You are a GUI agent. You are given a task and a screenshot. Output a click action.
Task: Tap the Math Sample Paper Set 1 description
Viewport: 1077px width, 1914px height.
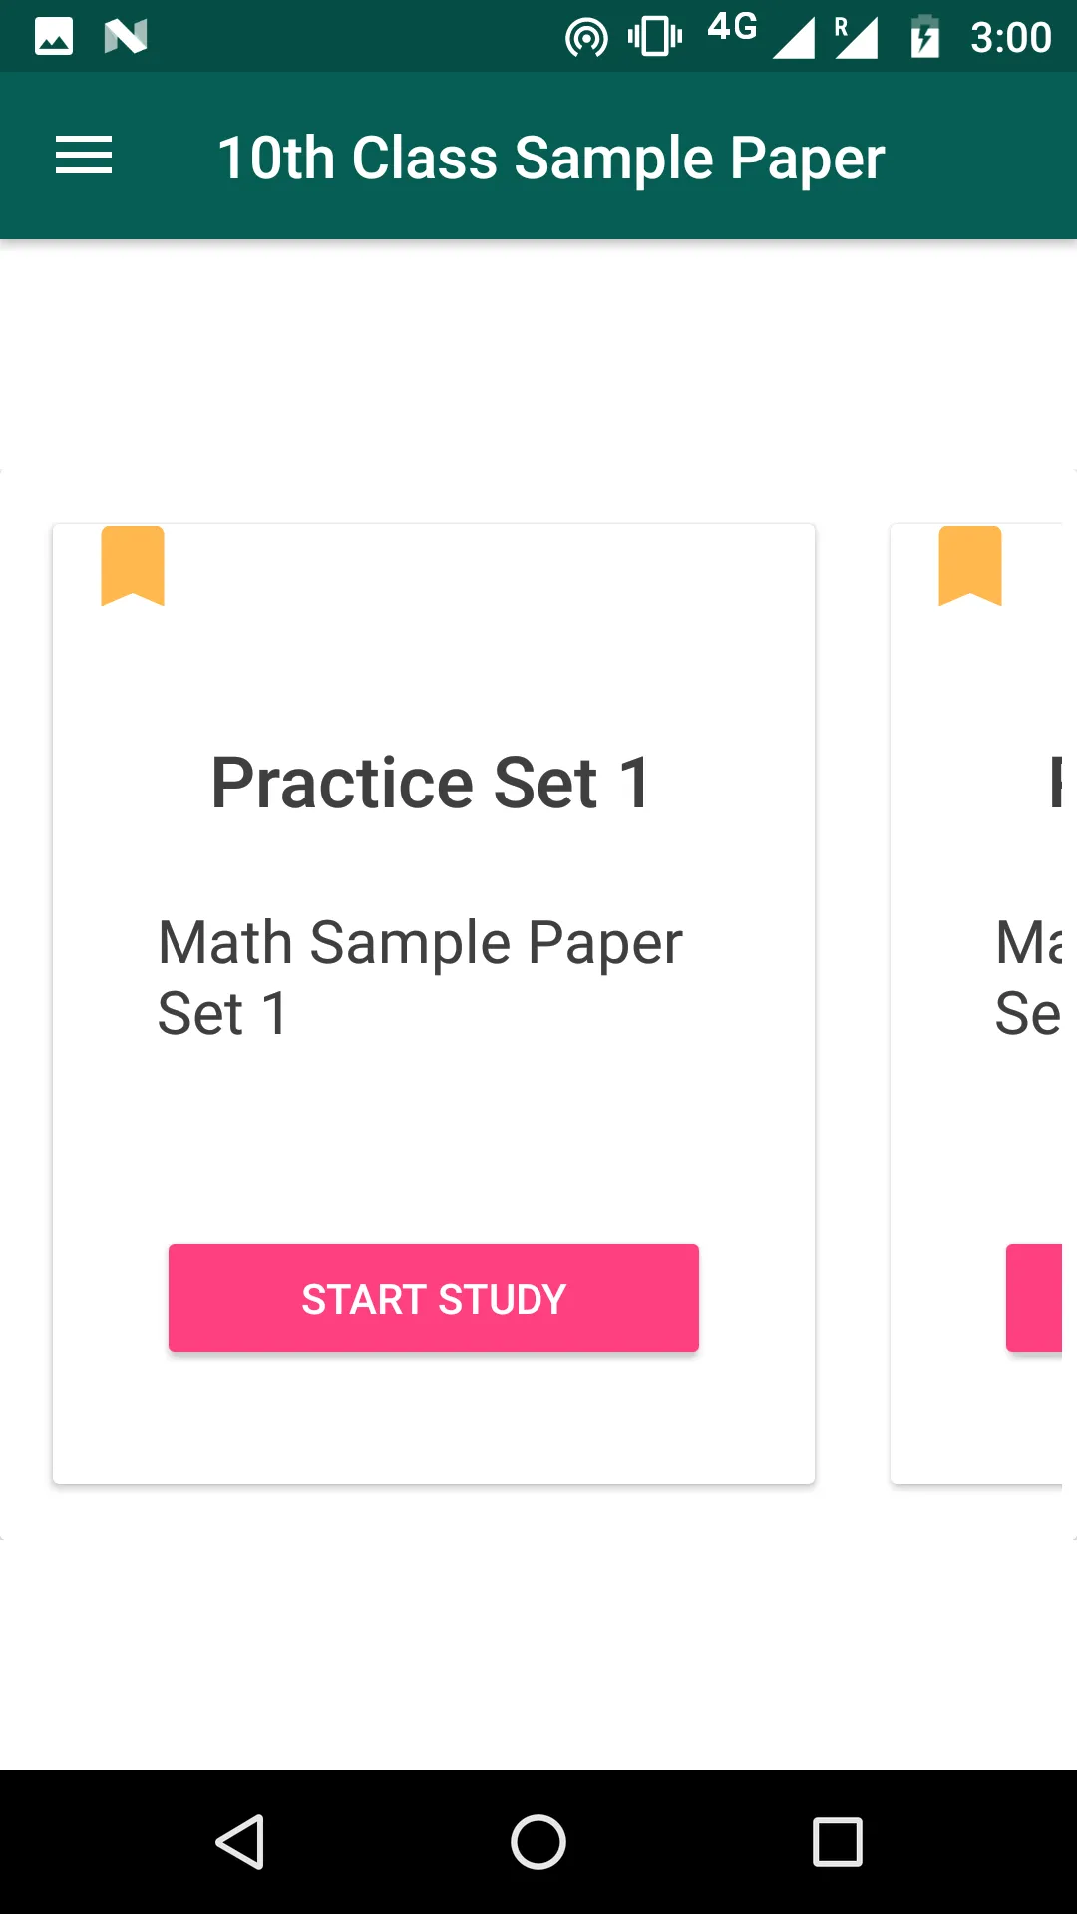coord(420,977)
